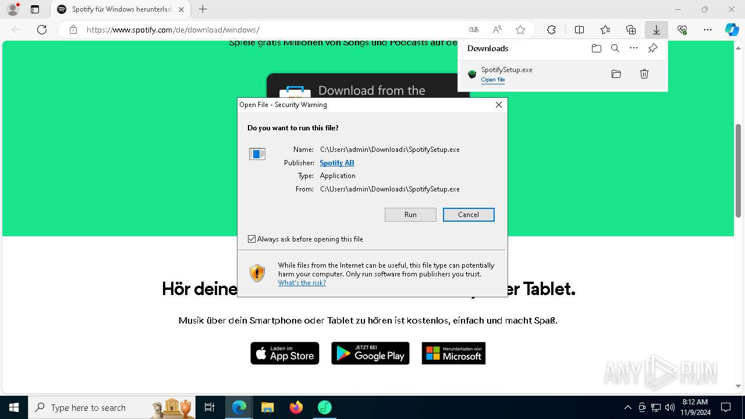Open the green music app taskbar icon
The width and height of the screenshot is (745, 419).
324,407
